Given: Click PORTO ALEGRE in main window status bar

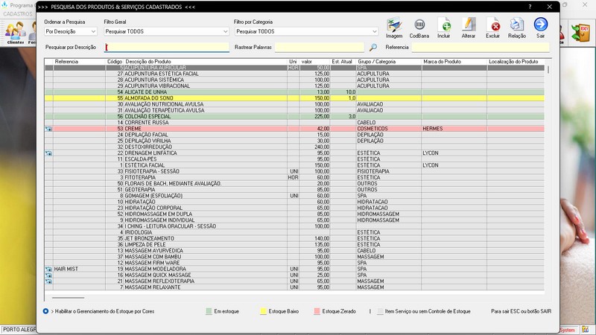Looking at the screenshot, I should point(19,329).
